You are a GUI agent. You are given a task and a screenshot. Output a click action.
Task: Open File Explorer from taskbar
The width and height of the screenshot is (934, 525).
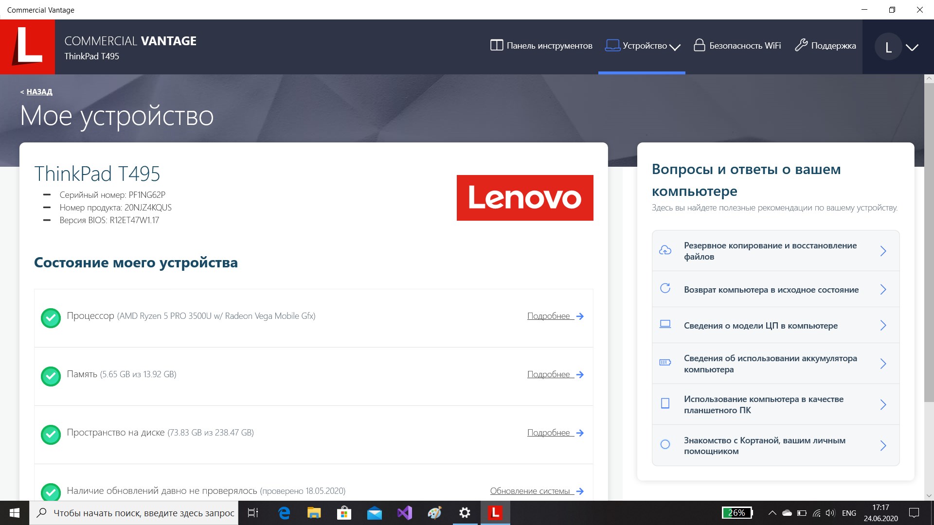pos(314,513)
